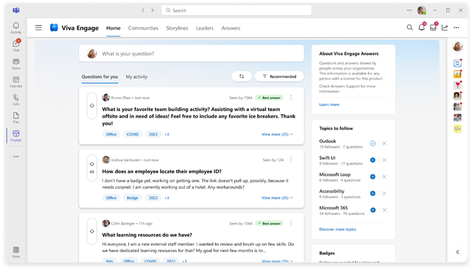Expand View more (25) on team building question
The image size is (473, 270).
tap(277, 135)
